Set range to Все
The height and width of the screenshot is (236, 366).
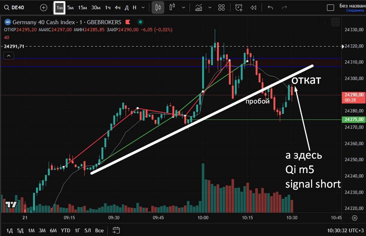point(99,231)
